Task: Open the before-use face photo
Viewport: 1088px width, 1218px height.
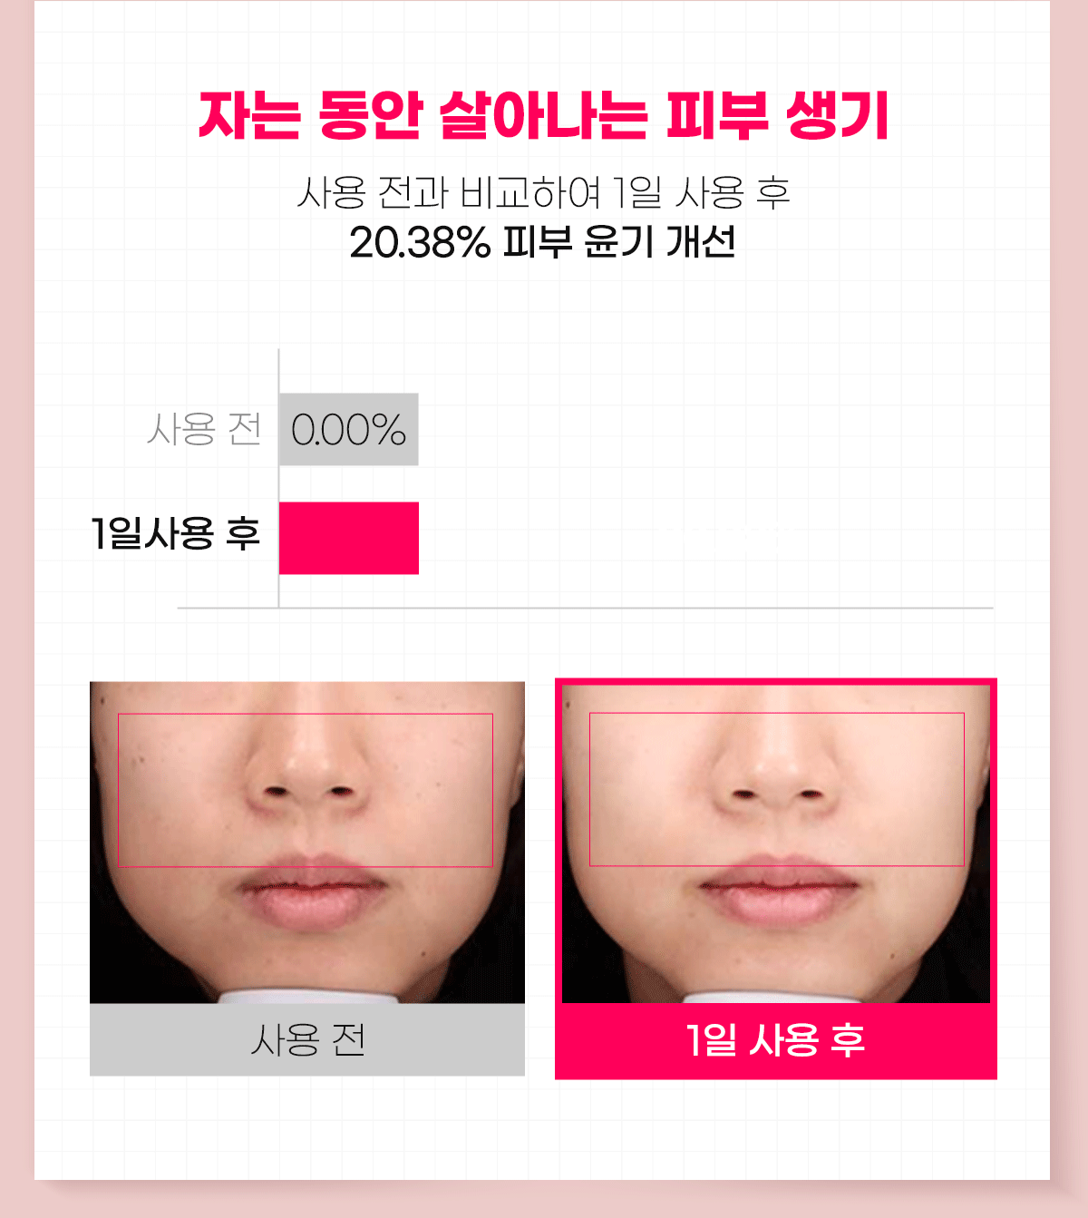Action: 307,843
